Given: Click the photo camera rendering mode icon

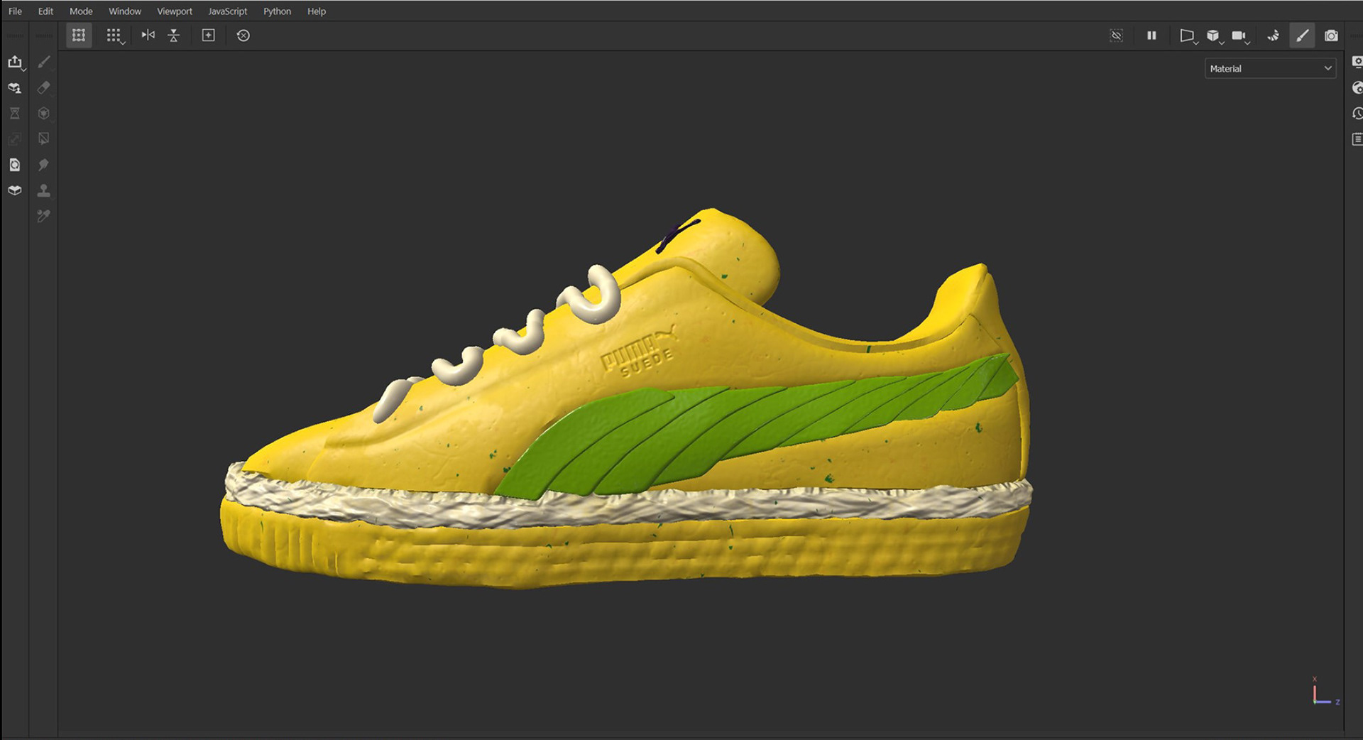Looking at the screenshot, I should [x=1331, y=36].
